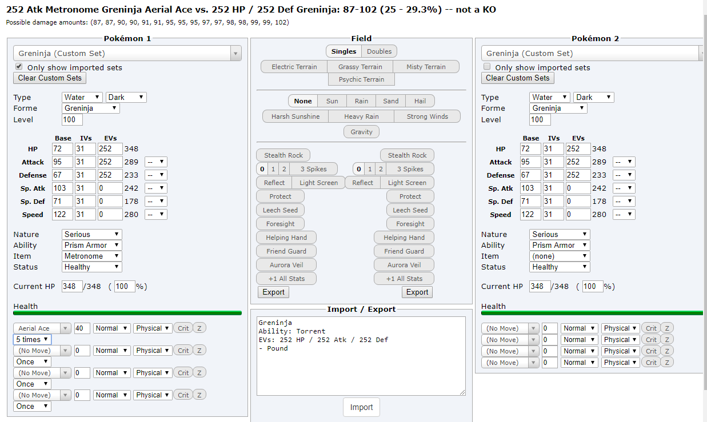This screenshot has width=707, height=422.
Task: Select Doubles battle format
Action: (379, 51)
